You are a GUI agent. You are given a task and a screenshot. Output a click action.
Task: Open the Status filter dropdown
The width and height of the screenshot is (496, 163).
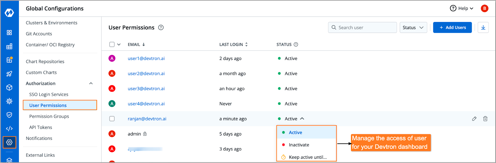(413, 27)
